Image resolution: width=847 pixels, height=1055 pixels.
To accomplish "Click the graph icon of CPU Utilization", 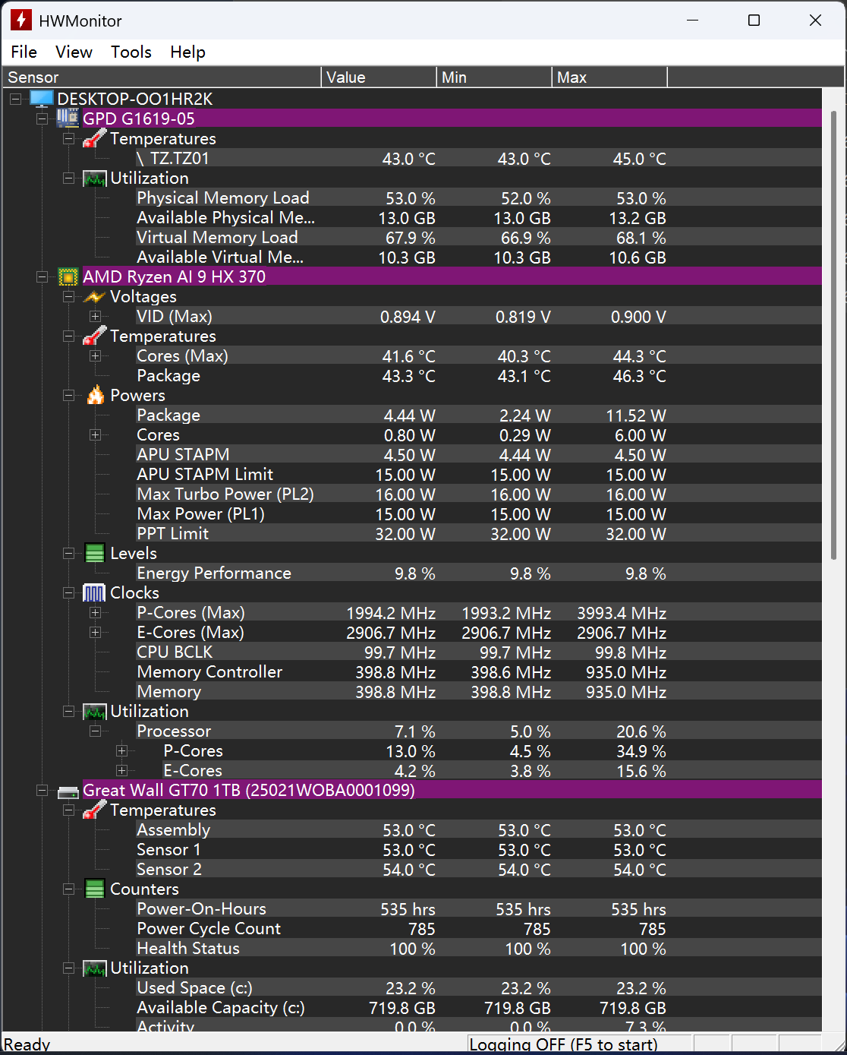I will (95, 712).
